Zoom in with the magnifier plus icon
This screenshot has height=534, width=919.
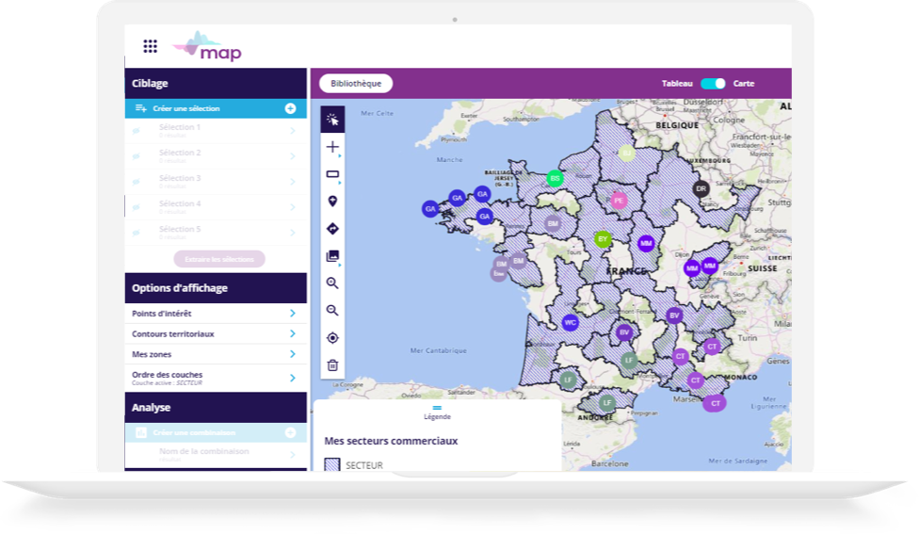[332, 283]
